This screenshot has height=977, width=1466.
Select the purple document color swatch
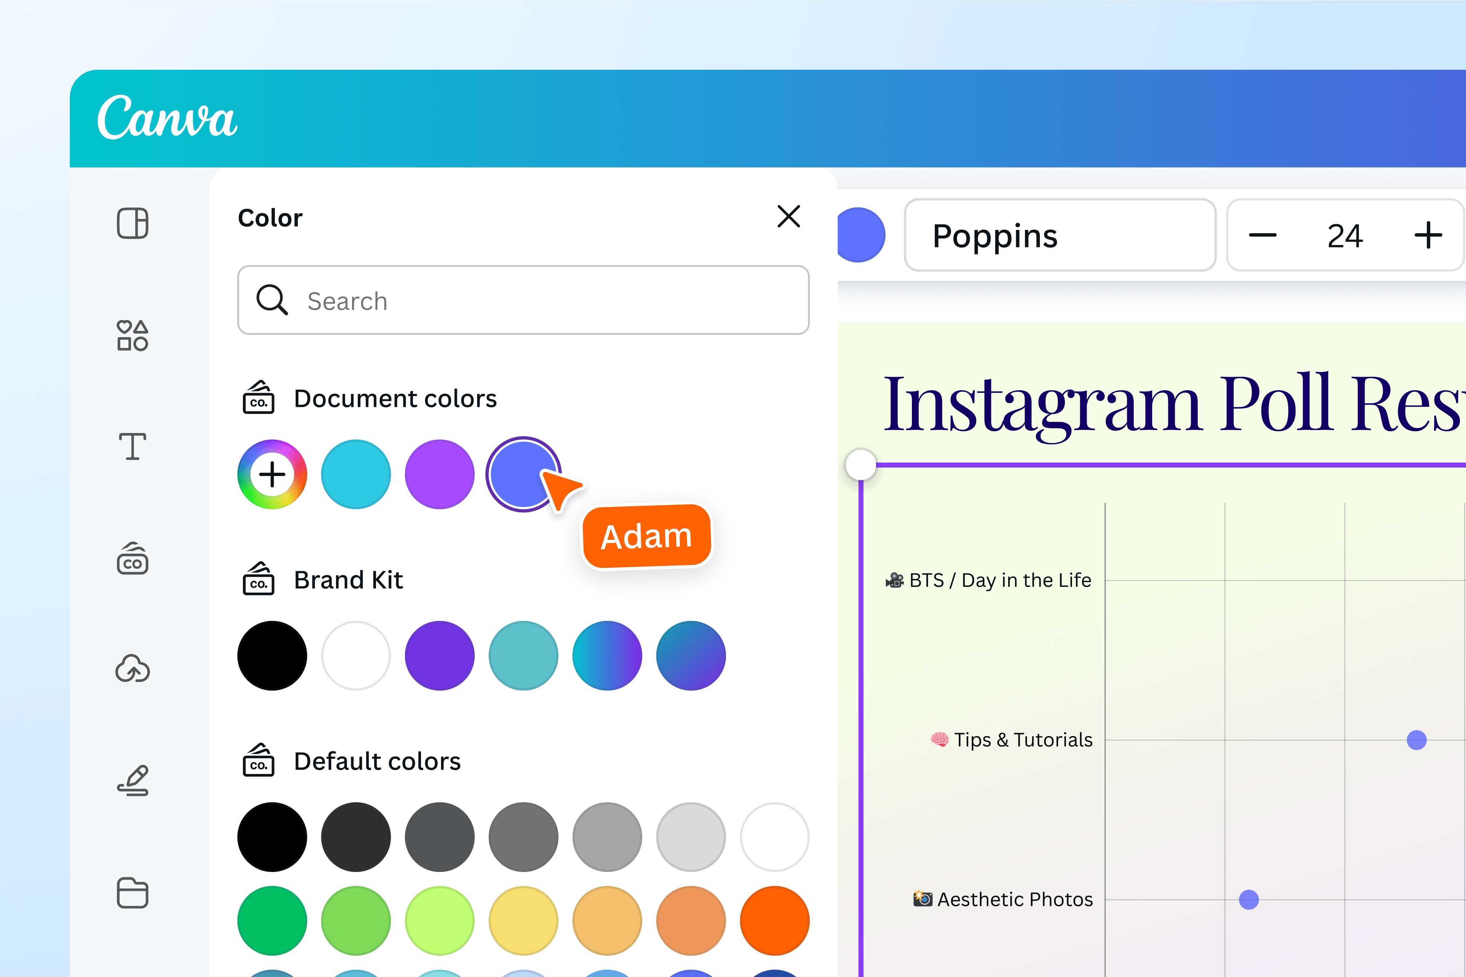pyautogui.click(x=440, y=475)
